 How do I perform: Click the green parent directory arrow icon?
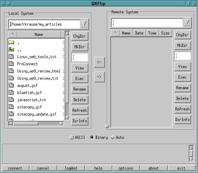coord(11,49)
